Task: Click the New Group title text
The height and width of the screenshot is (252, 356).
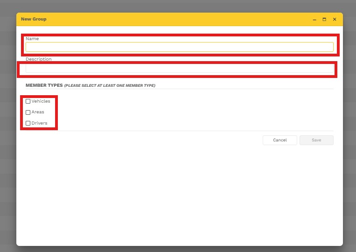Action: (34, 19)
